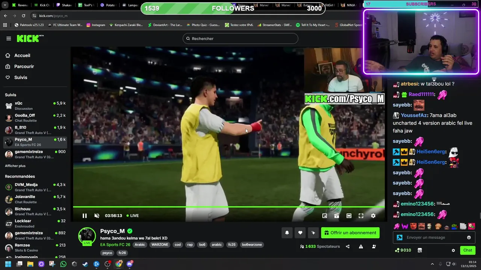Open the apps grid in bookmarks bar
Screen dimensions: 481x270
pyautogui.click(x=5, y=25)
